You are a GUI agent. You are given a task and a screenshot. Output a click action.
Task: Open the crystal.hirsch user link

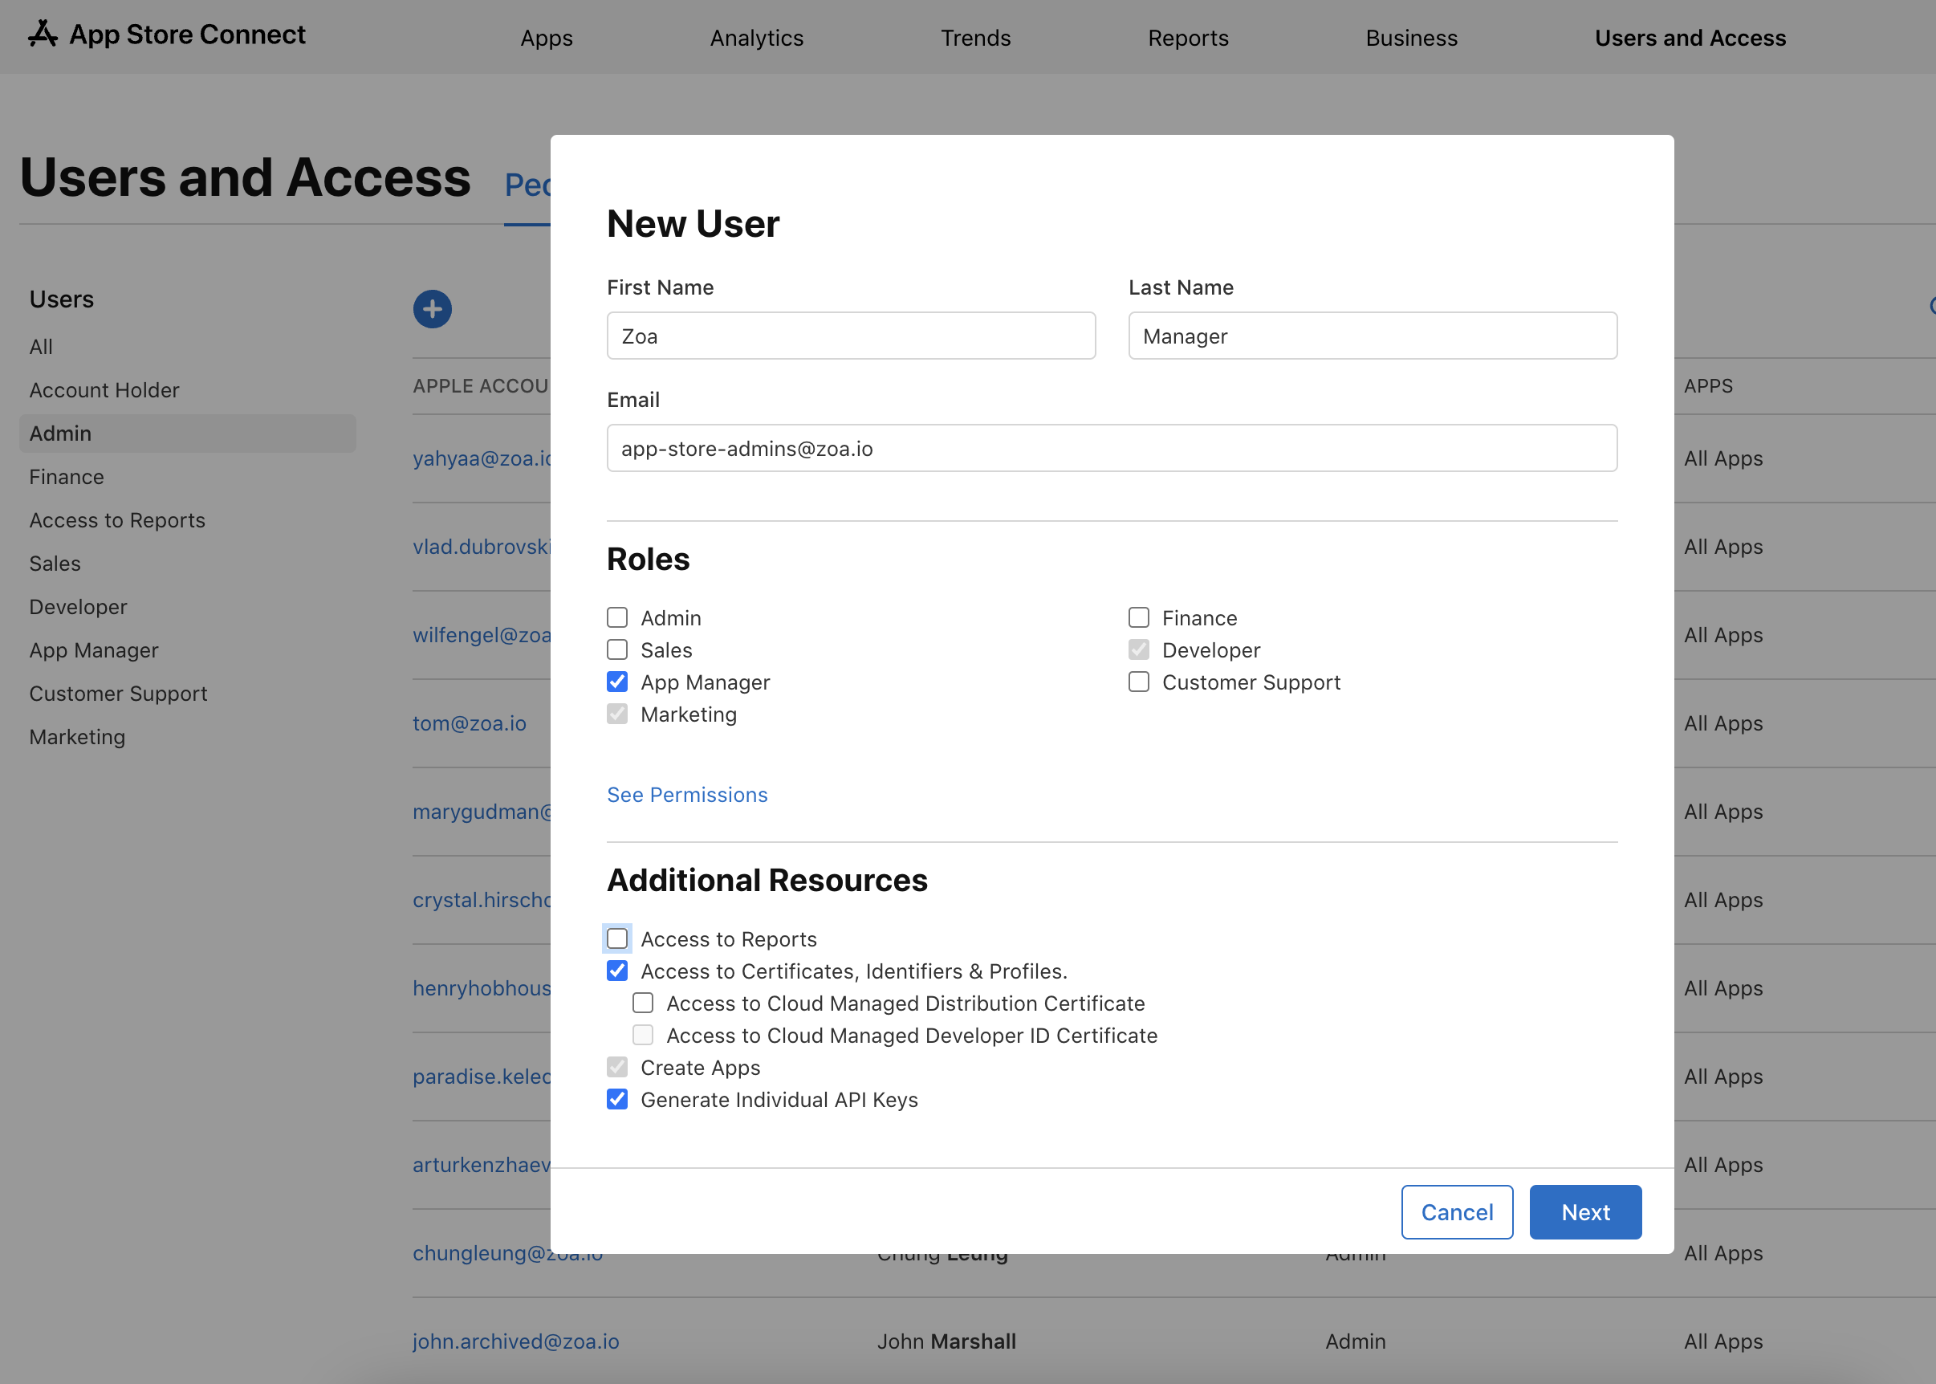point(482,901)
